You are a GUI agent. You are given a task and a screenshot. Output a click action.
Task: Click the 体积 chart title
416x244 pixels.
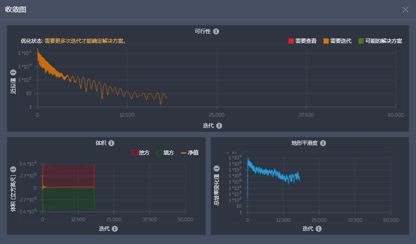[x=101, y=143]
